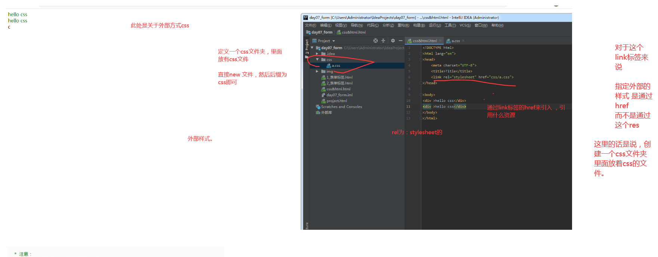Open the 文件(F) menu

click(x=311, y=25)
